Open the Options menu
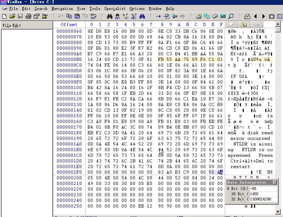 137,9
